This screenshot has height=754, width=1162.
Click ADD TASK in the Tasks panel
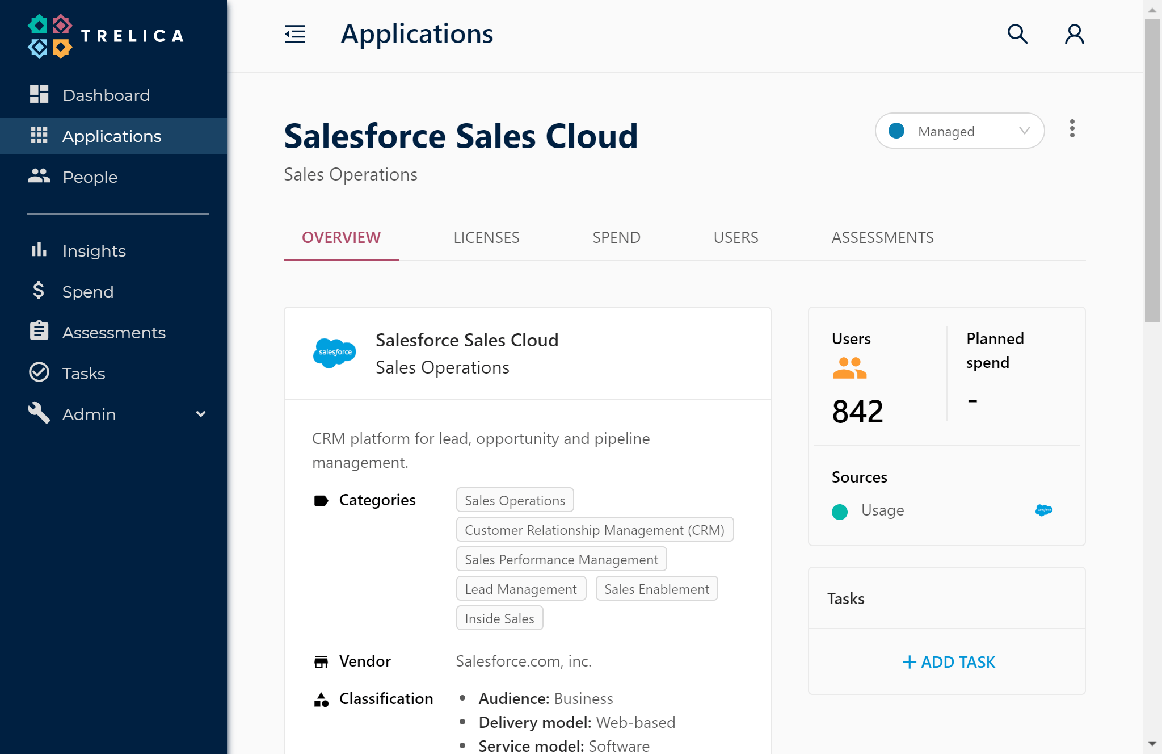[948, 662]
